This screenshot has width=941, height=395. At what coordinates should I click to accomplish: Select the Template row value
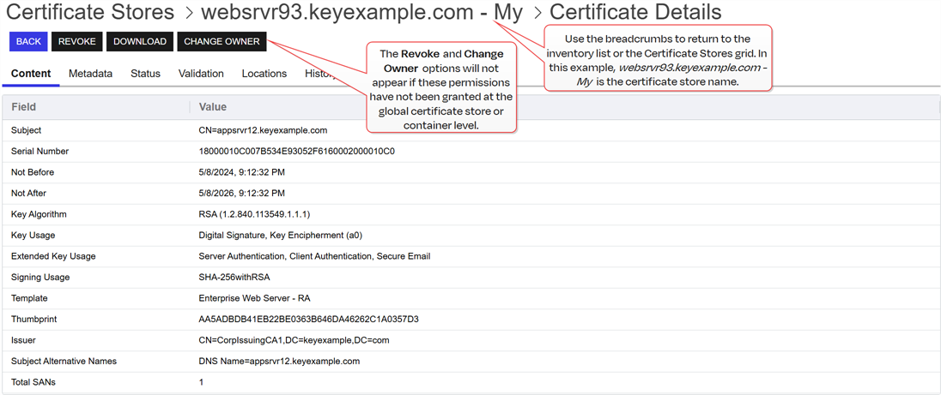point(254,298)
